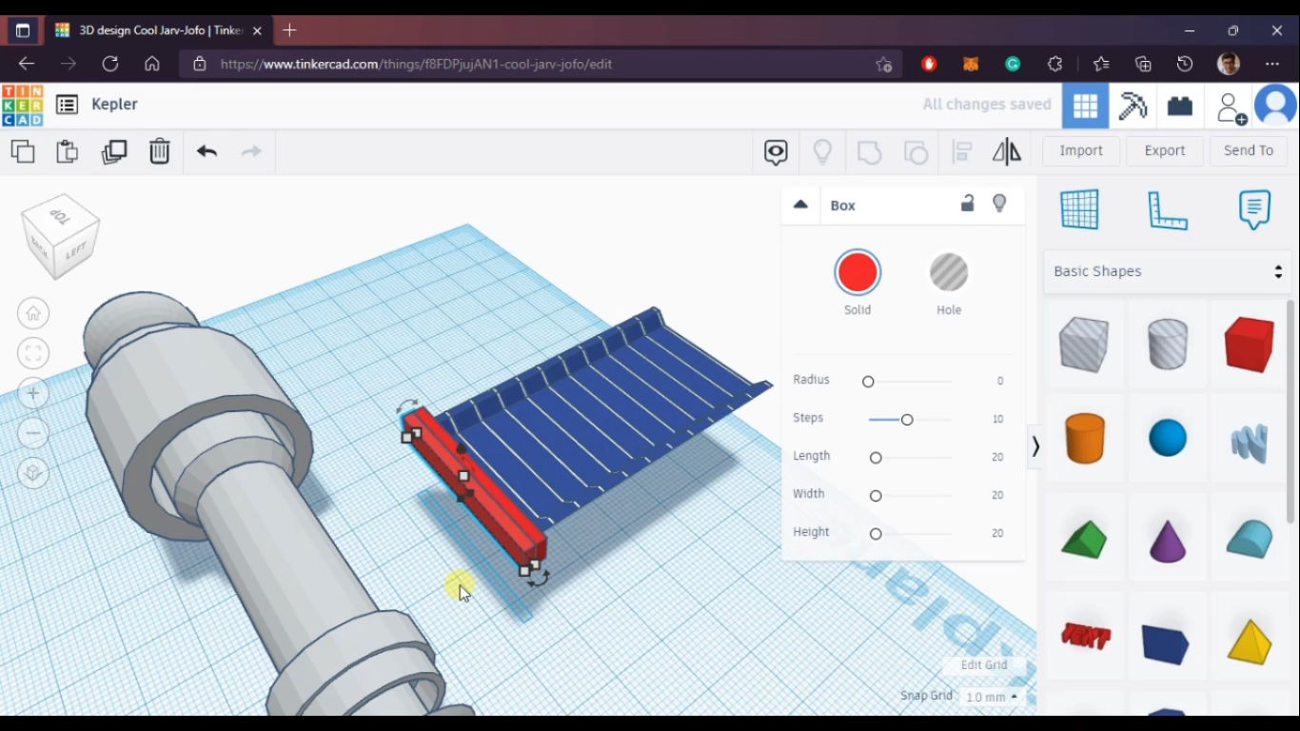Pick the striped Box hole shape

point(1083,344)
